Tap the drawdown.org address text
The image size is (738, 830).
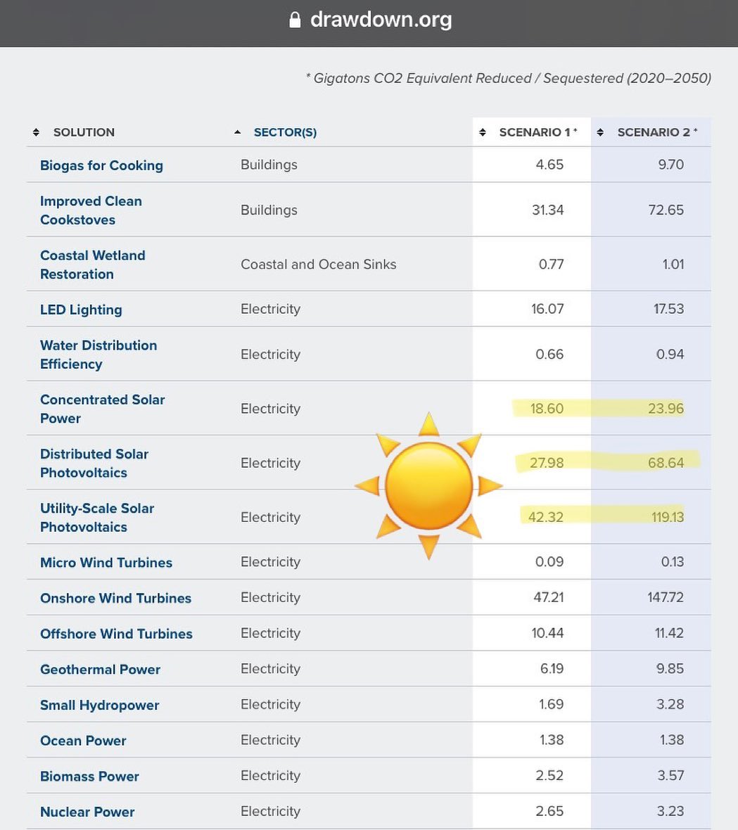point(381,20)
